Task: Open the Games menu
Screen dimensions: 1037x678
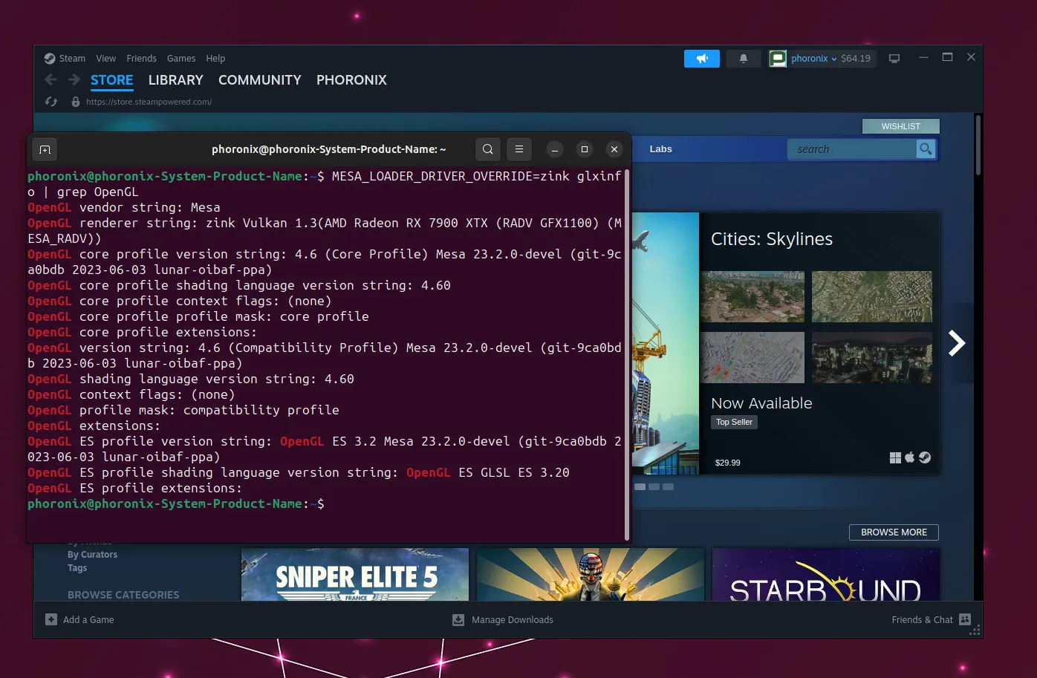Action: [181, 59]
